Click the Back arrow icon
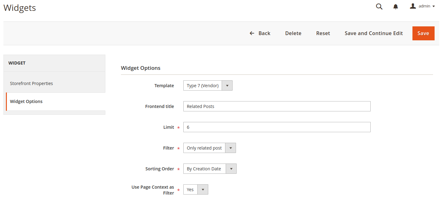Screen dimensions: 443x202 (x=252, y=33)
